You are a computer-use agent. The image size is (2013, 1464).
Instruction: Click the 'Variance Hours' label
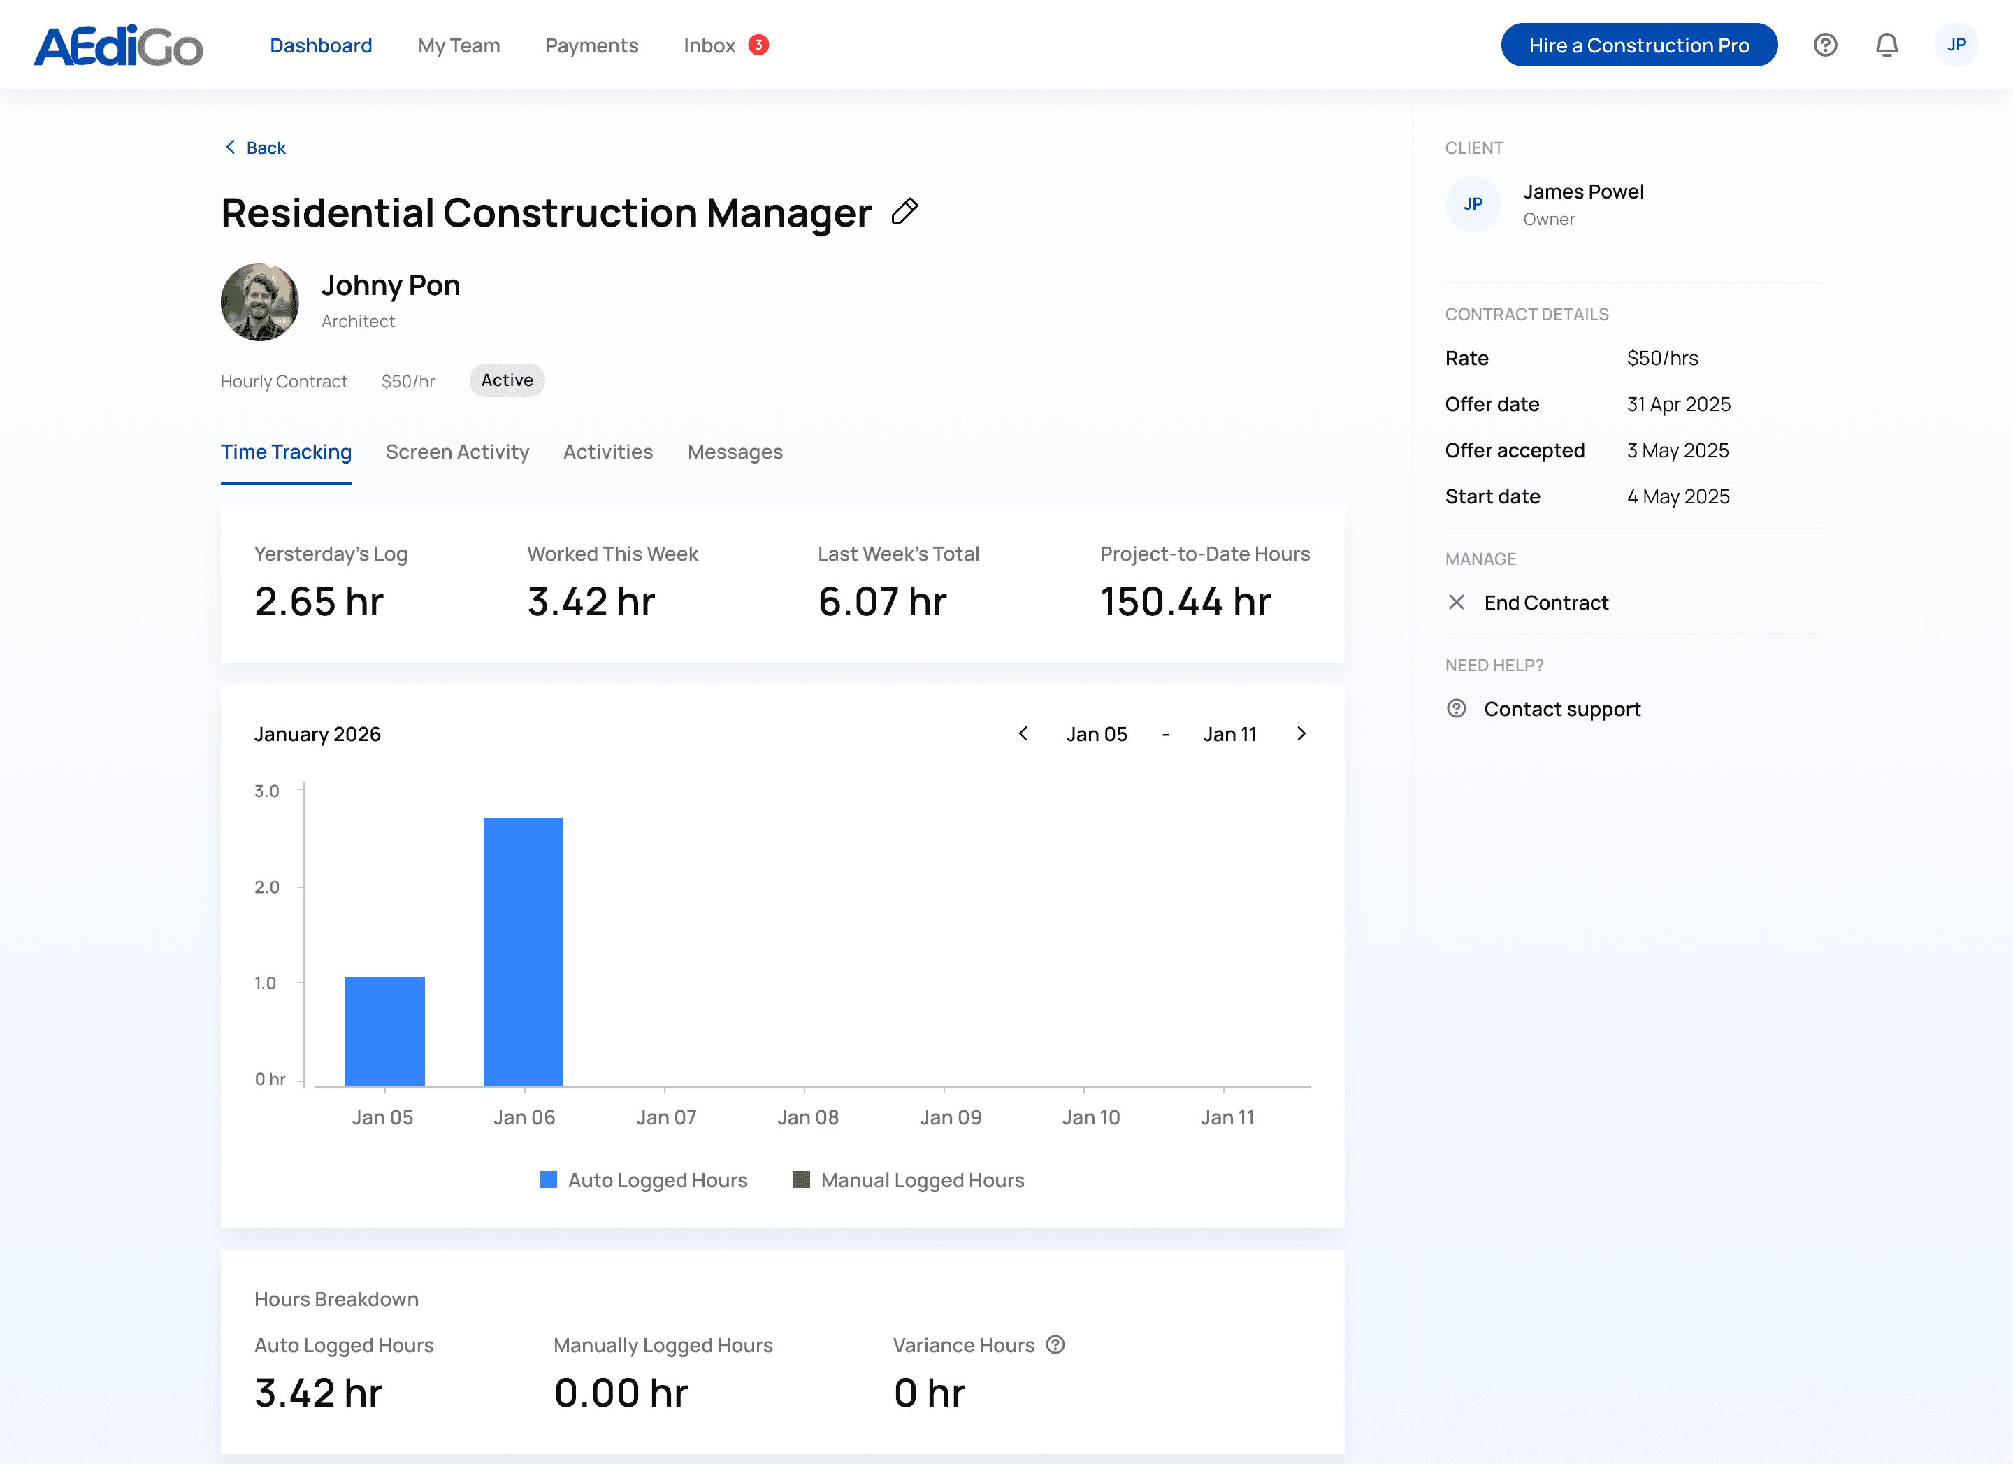964,1345
